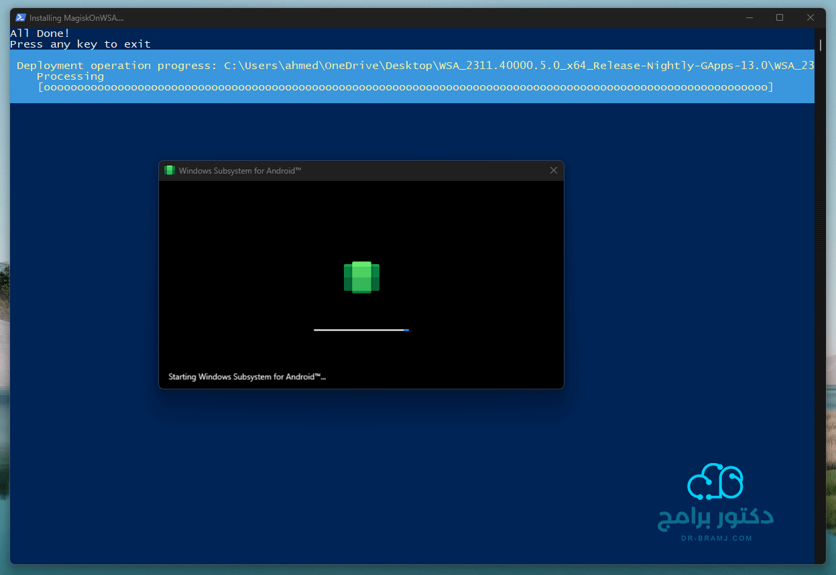Click the "Deployment operation progress" line

click(416, 66)
